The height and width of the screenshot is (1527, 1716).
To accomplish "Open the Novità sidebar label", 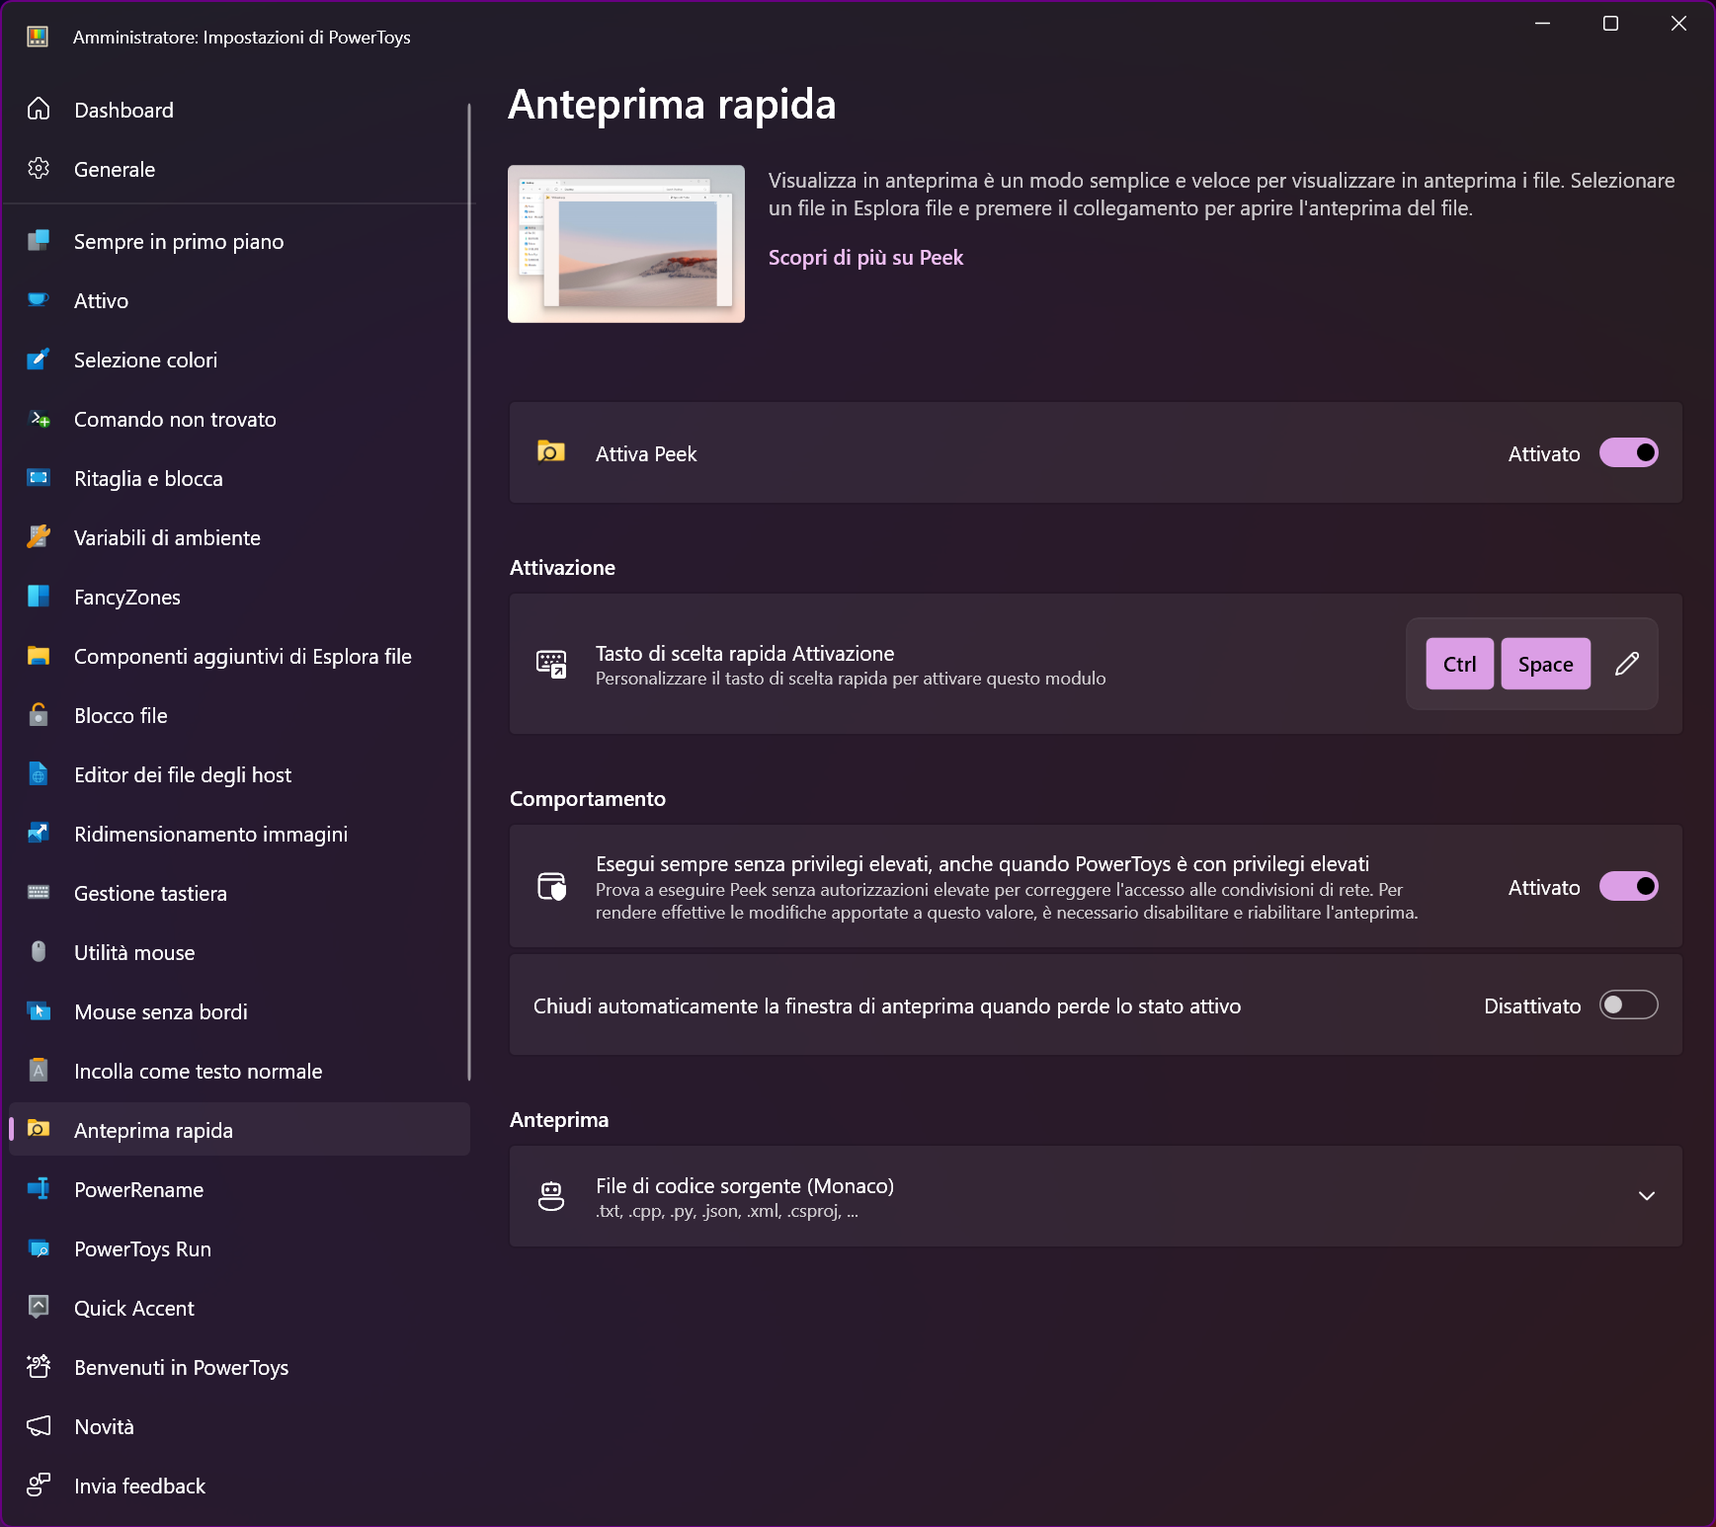I will click(x=104, y=1426).
